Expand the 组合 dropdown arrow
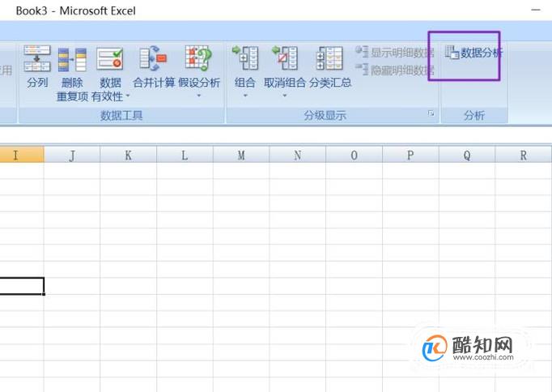552x392 pixels. coord(245,96)
